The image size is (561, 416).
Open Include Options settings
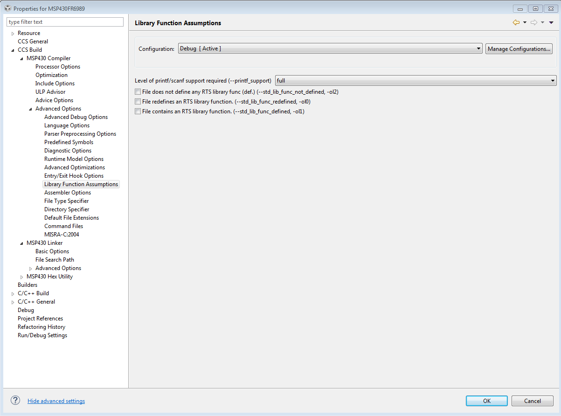click(x=55, y=83)
